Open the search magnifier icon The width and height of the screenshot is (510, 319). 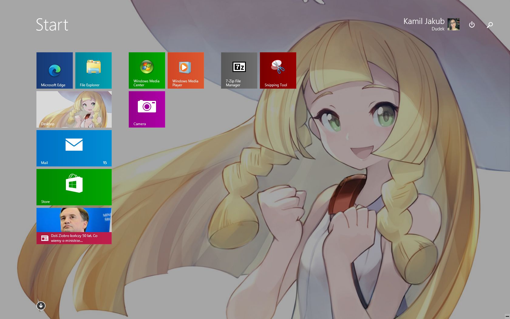[x=490, y=25]
